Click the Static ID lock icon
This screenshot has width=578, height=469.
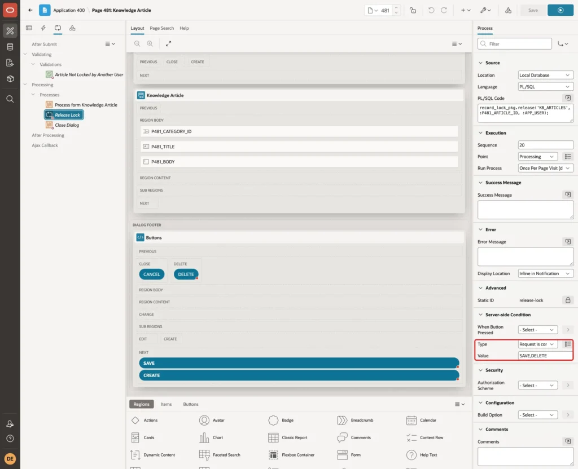pos(568,300)
